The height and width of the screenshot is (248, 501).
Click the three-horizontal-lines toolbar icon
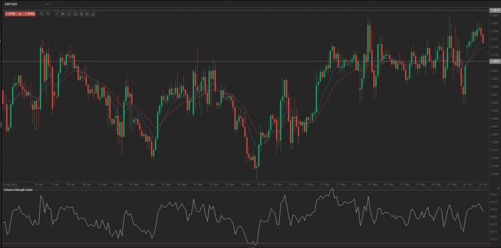point(68,14)
